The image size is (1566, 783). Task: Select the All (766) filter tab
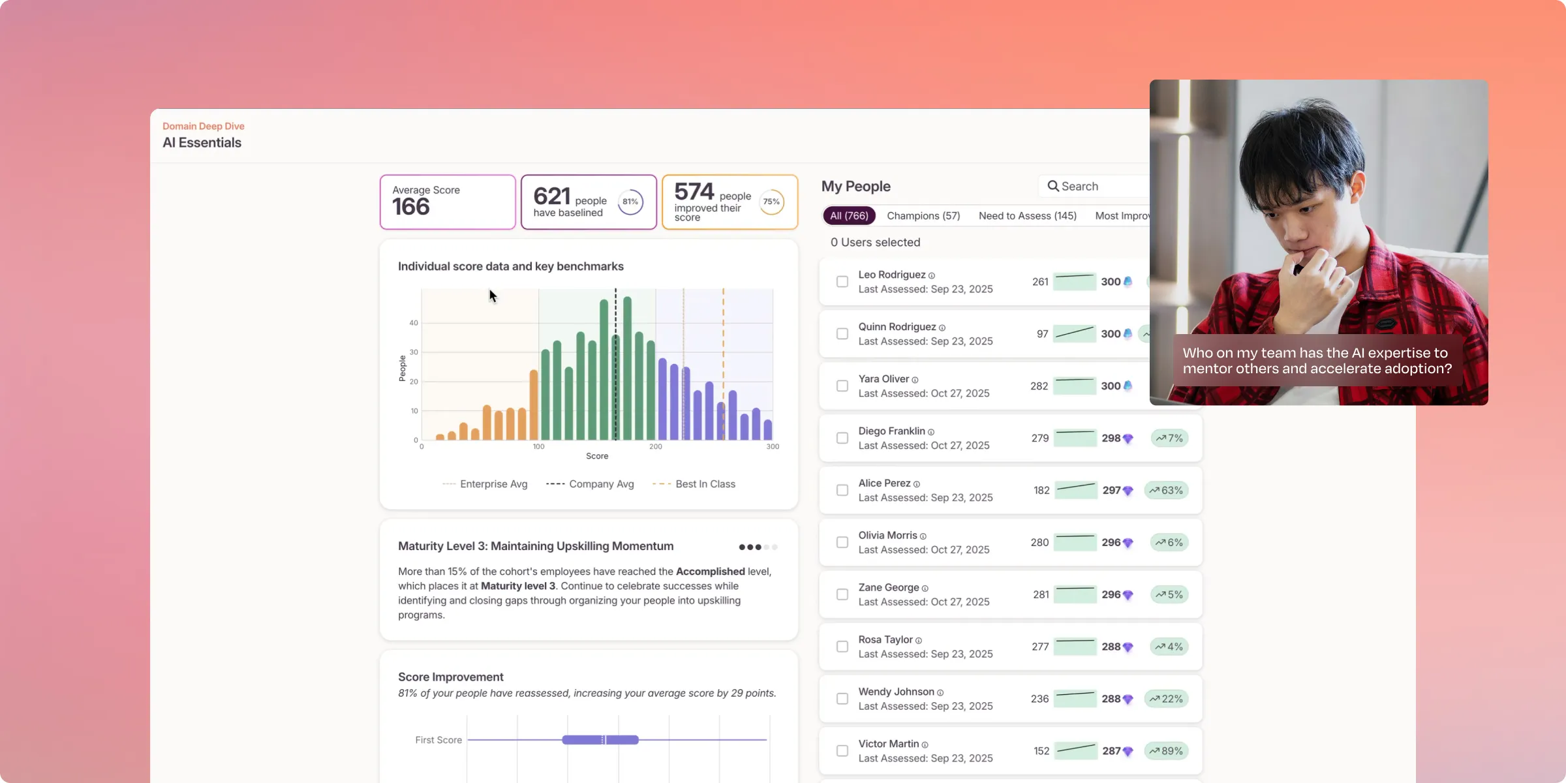tap(849, 215)
